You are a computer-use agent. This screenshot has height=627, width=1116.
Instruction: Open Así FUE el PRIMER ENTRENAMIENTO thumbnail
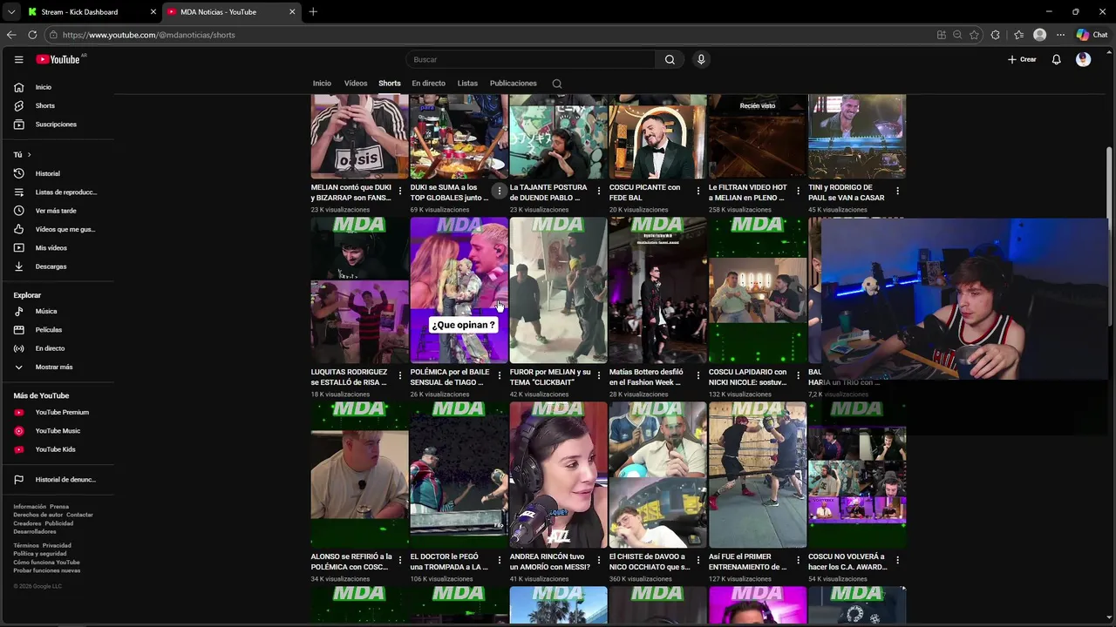point(757,475)
